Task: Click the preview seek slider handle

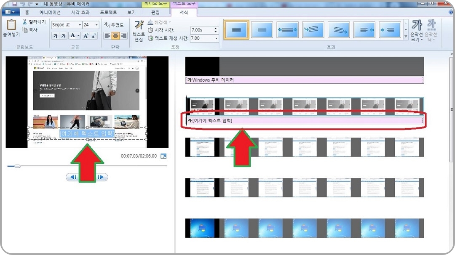Action: pos(17,166)
